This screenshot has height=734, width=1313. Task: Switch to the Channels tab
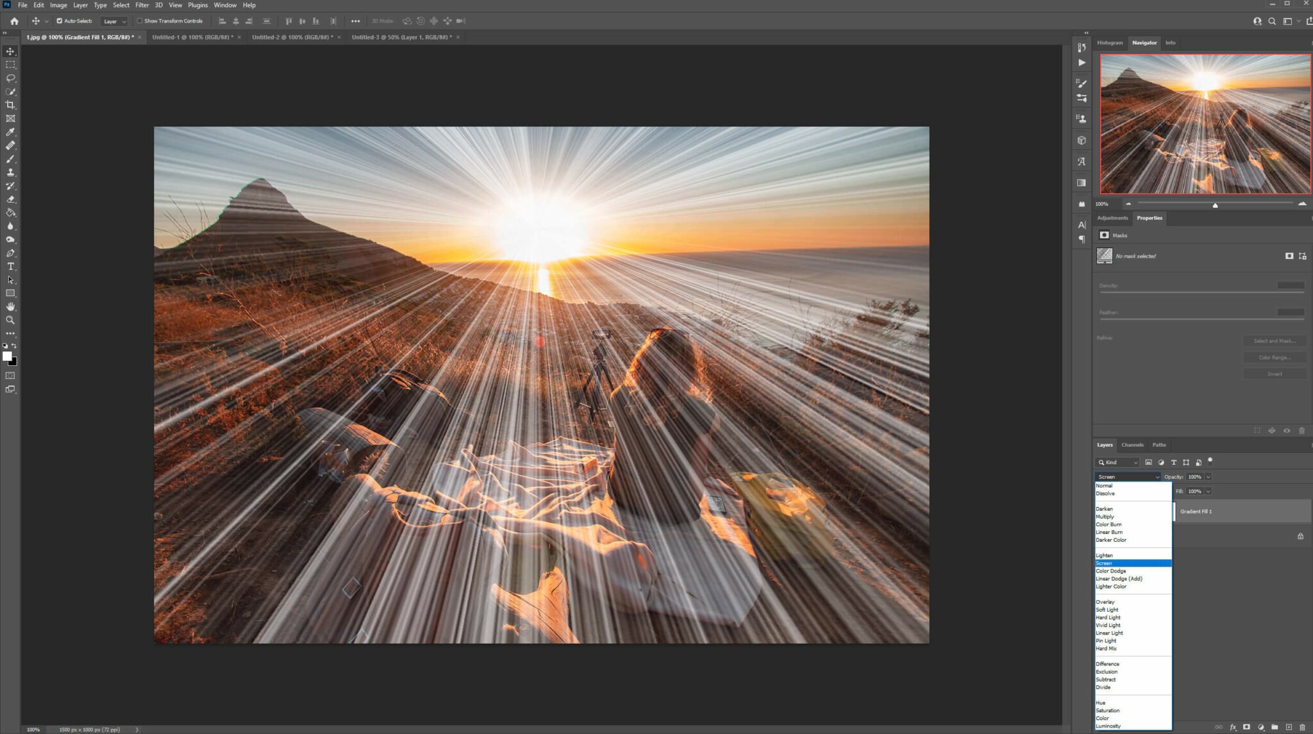1132,444
